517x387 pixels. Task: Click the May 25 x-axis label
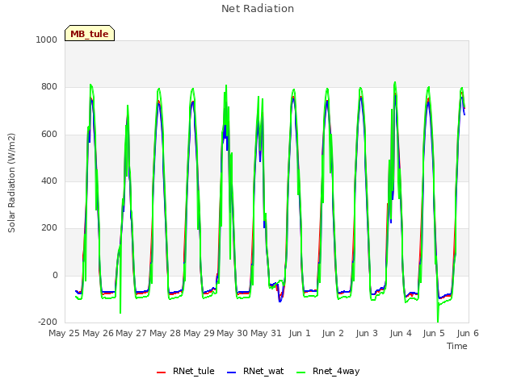65,333
